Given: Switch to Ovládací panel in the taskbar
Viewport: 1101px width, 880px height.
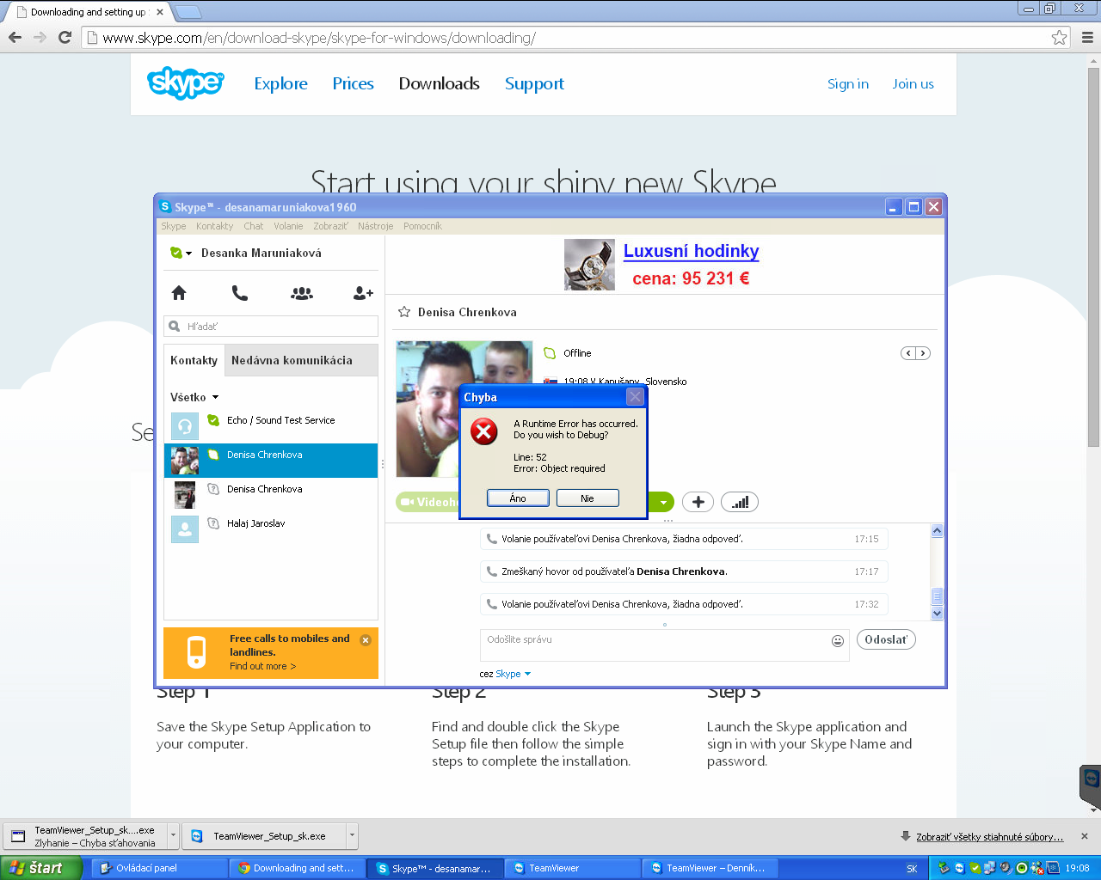Looking at the screenshot, I should coord(161,868).
